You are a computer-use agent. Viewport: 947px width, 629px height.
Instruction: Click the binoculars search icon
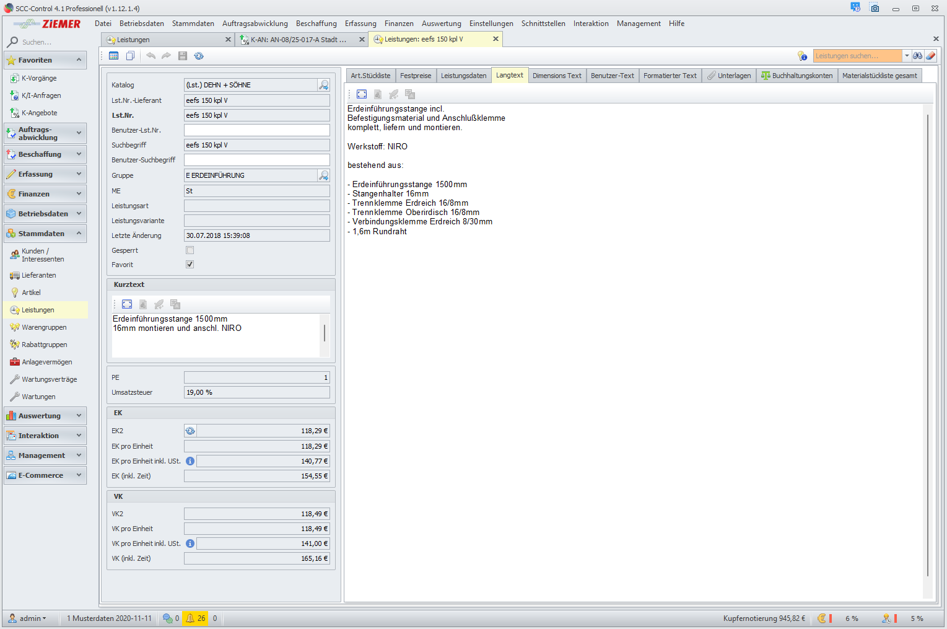pos(917,56)
